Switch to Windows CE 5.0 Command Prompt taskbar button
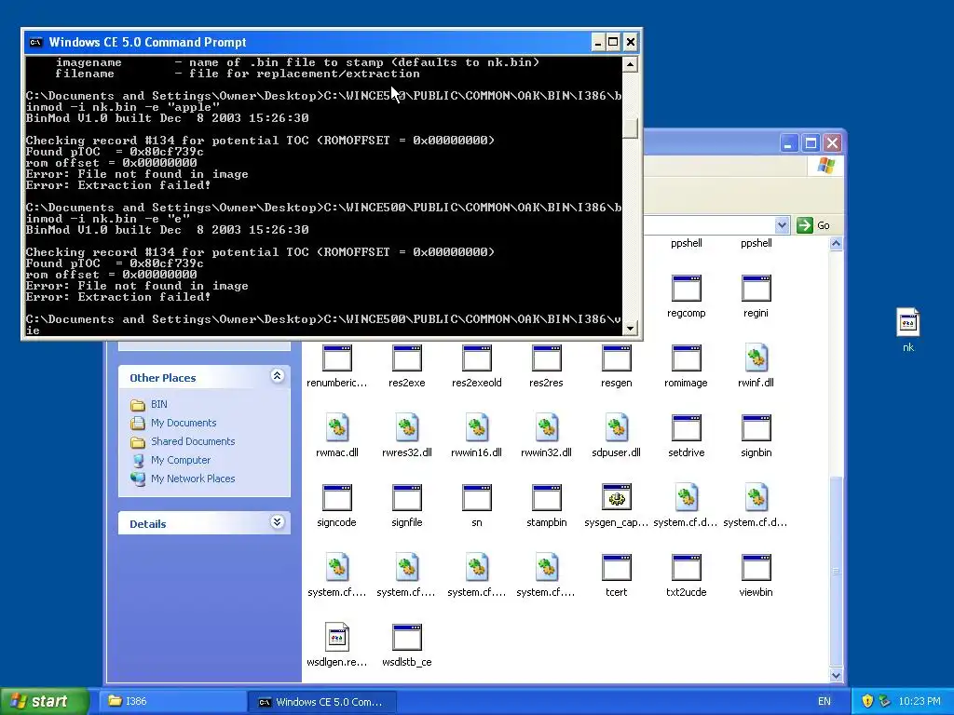 321,702
